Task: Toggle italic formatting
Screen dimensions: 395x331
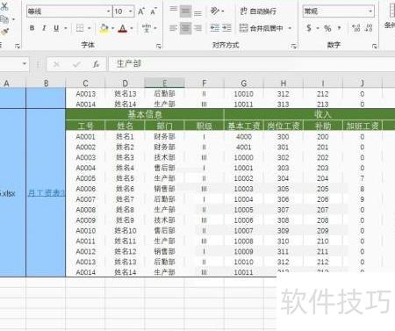Action: pos(44,28)
